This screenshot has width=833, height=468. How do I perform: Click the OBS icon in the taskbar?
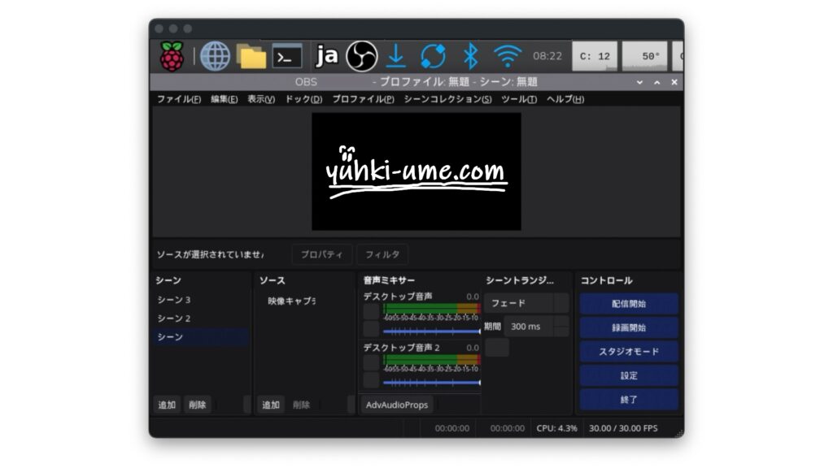tap(362, 56)
